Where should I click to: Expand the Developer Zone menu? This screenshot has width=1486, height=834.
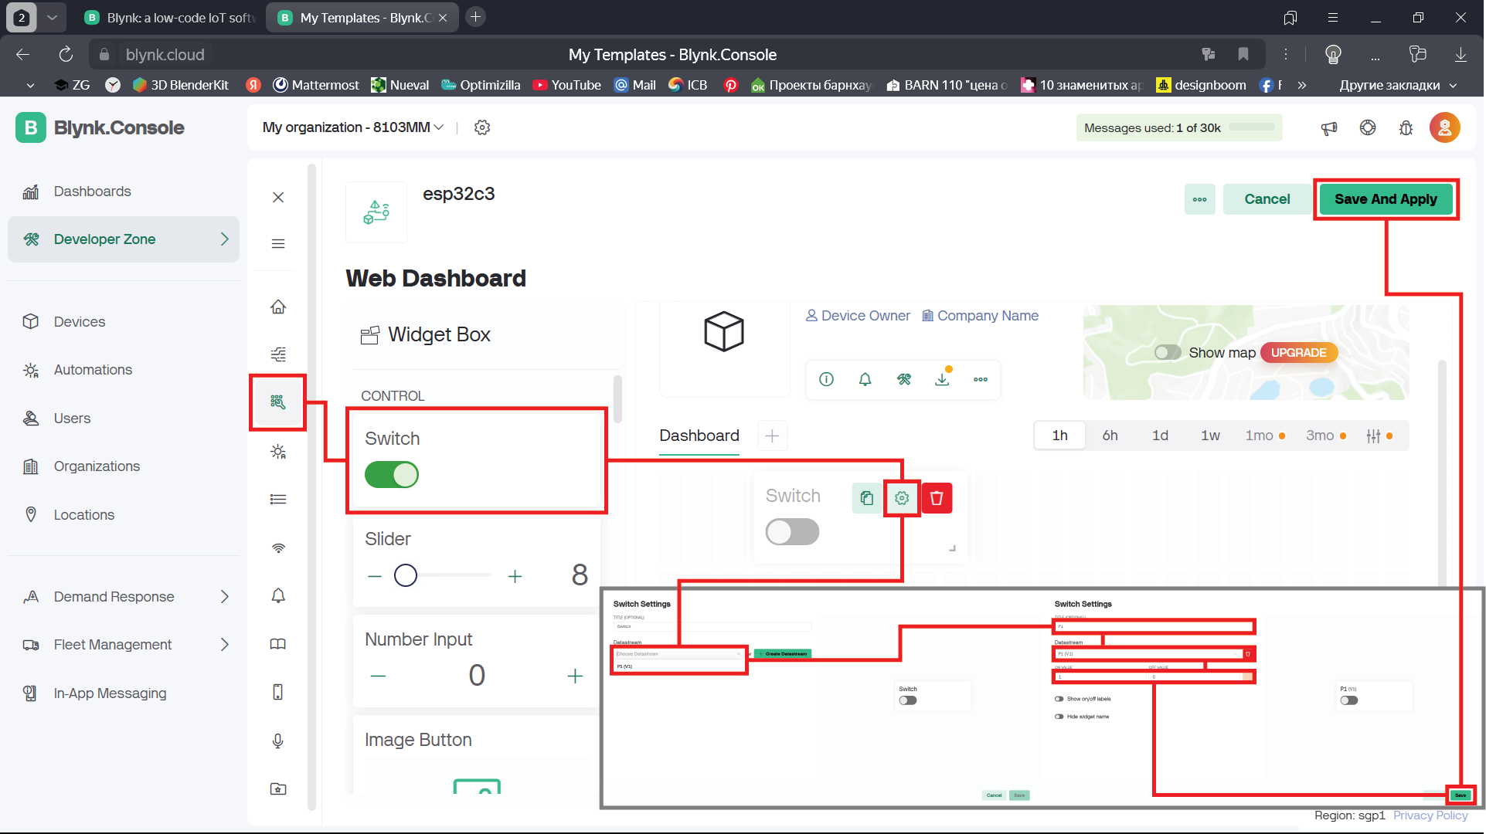[x=225, y=239]
